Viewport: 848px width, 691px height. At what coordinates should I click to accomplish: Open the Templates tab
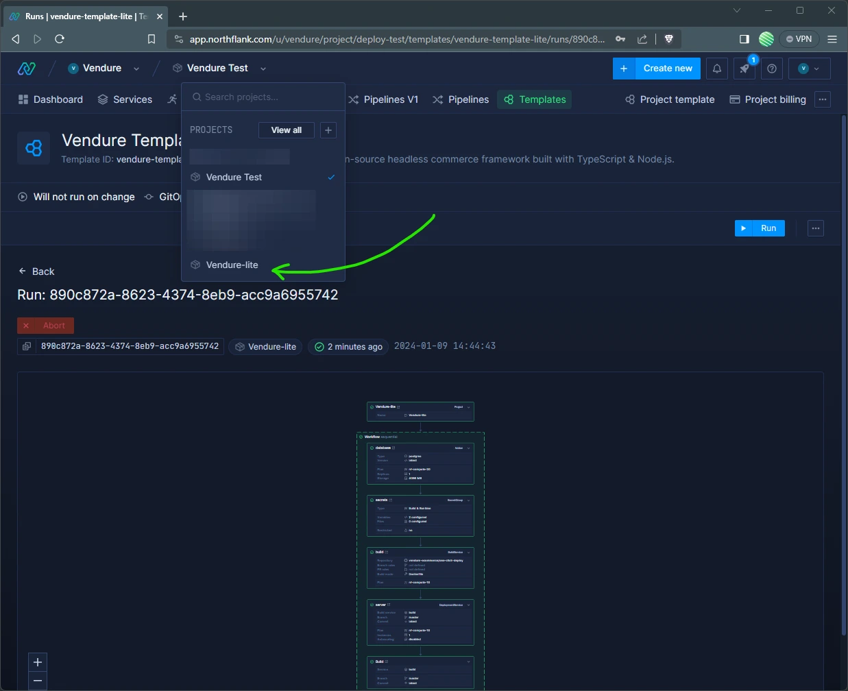pyautogui.click(x=535, y=99)
